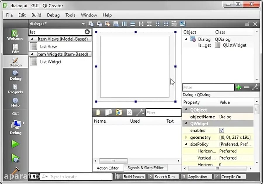Open the Search Results pane

163,177
